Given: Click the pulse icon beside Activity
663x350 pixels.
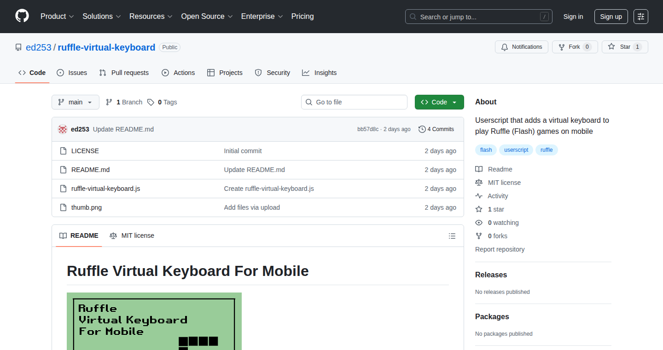Looking at the screenshot, I should coord(479,196).
